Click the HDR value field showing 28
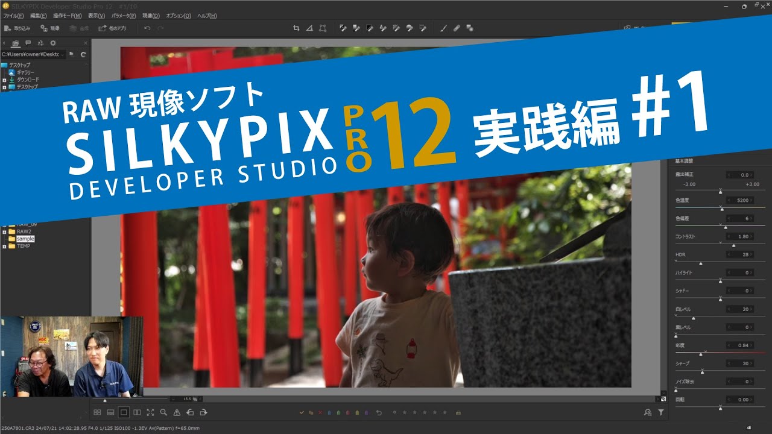772x434 pixels. [739, 255]
